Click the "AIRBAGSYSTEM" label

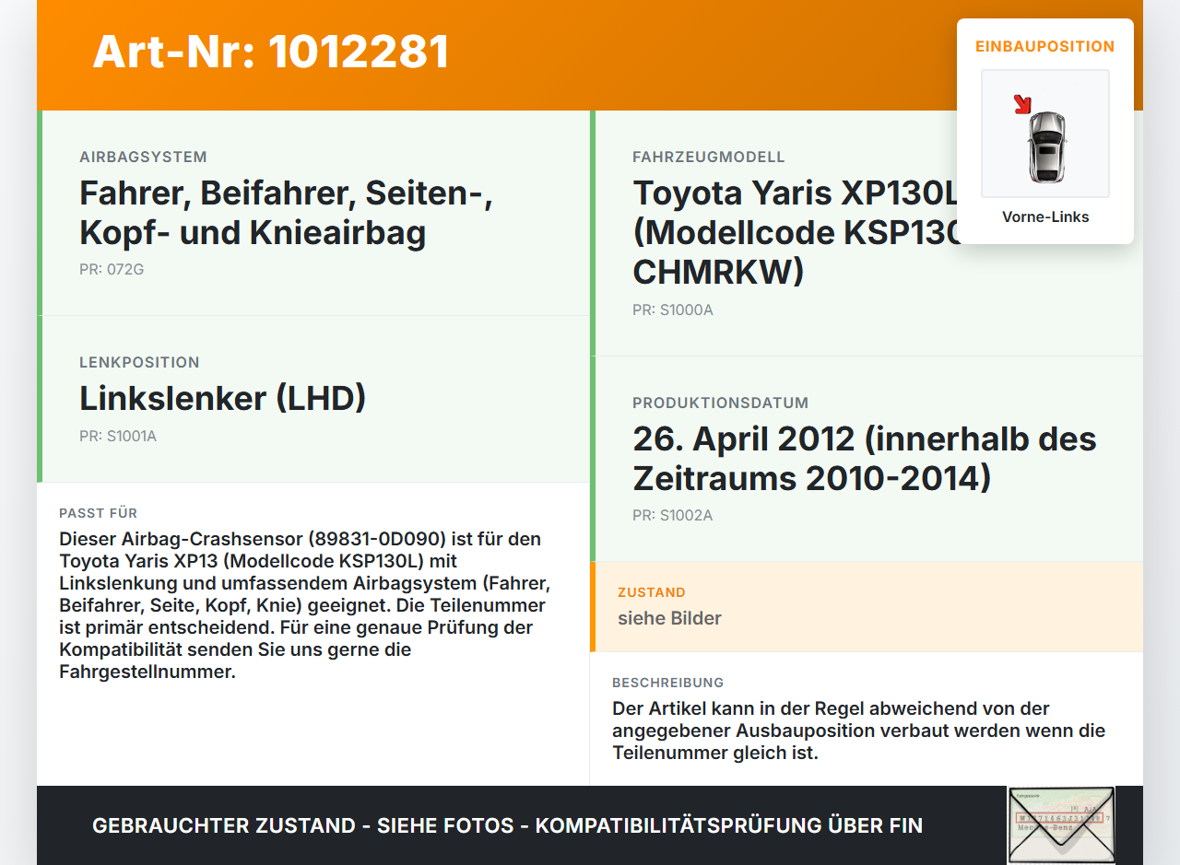point(143,158)
